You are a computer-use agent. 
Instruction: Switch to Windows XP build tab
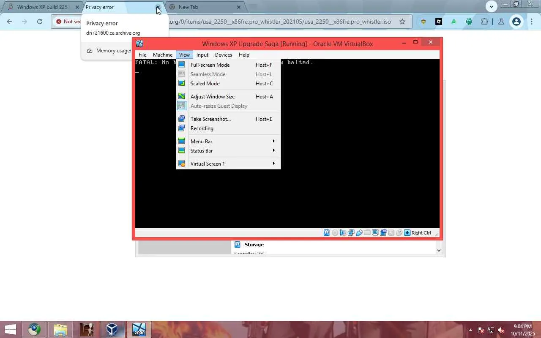coord(42,7)
